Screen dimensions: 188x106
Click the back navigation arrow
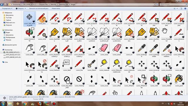2,5
